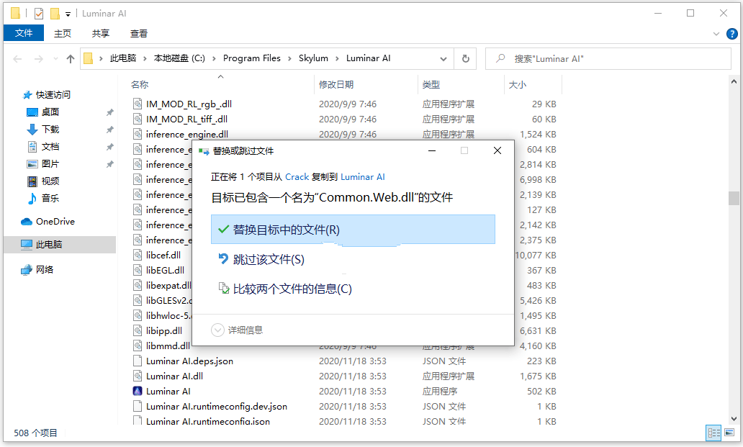Open 视频 in the navigation pane
Viewport: 743px width, 447px height.
click(50, 181)
